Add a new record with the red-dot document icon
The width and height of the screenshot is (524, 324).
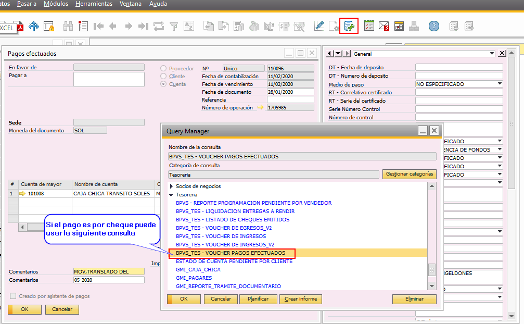point(83,26)
